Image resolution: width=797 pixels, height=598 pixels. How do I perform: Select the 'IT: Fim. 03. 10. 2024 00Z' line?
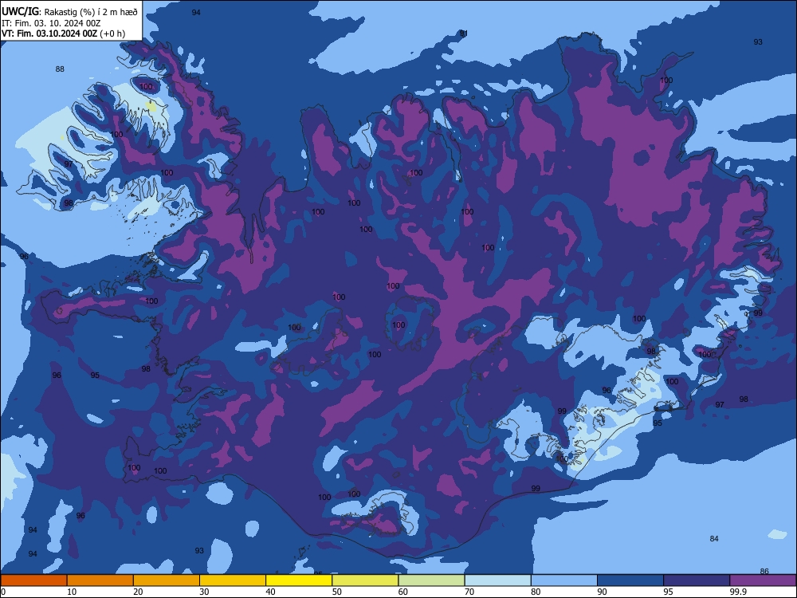(51, 23)
